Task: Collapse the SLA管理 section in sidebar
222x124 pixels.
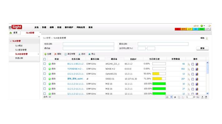Action: (x=11, y=41)
